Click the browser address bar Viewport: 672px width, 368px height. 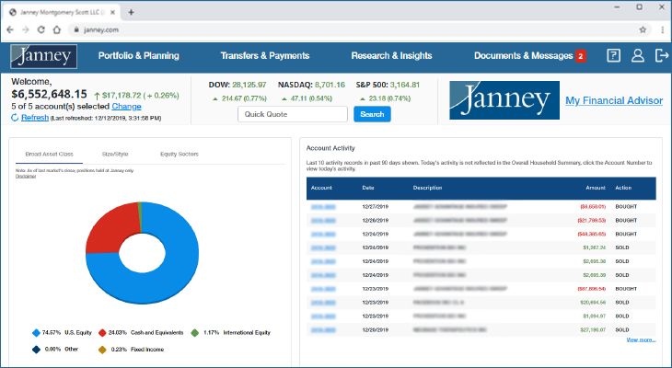tap(360, 29)
